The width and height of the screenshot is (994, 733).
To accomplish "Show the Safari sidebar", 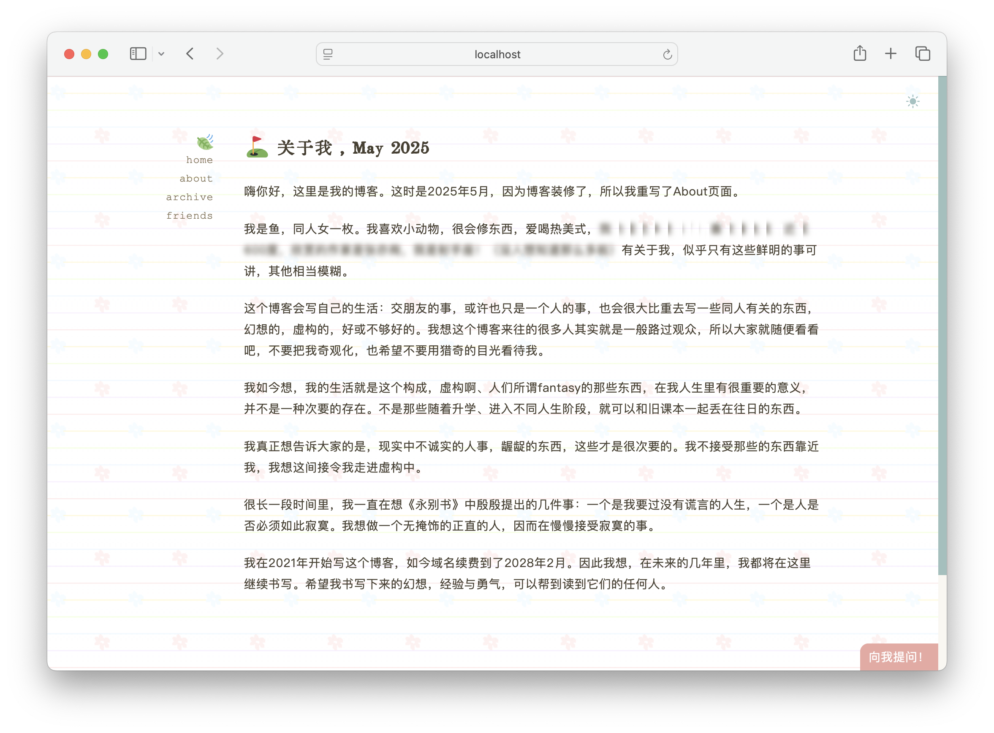I will coord(138,54).
